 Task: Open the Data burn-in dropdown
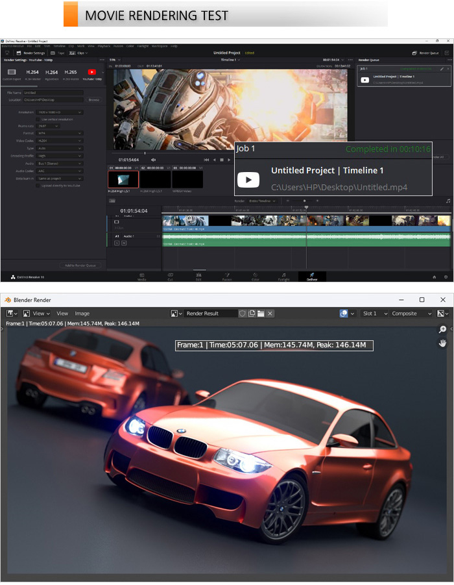[x=60, y=179]
